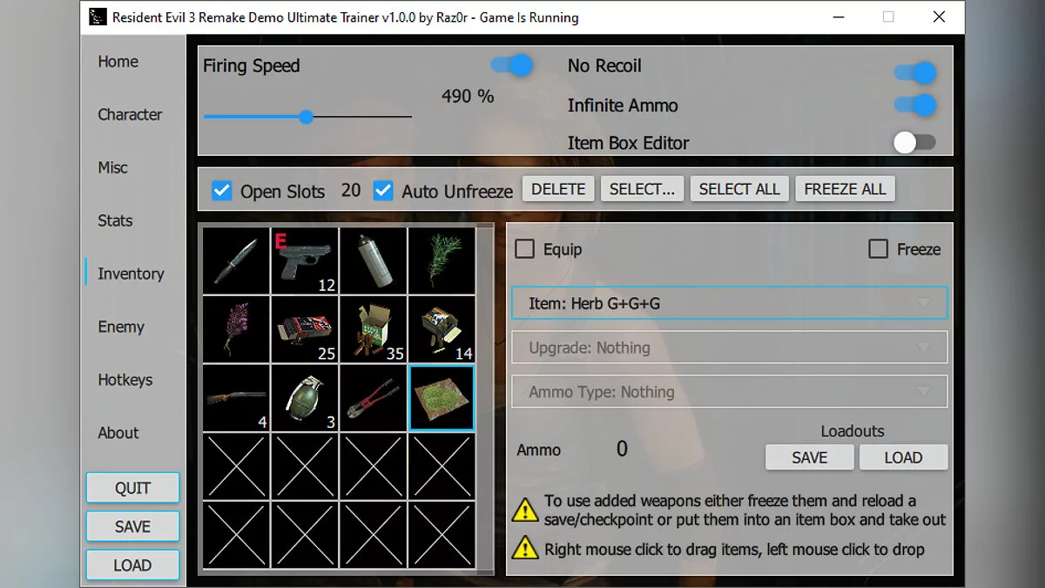Image resolution: width=1045 pixels, height=588 pixels.
Task: Click the sidebar SAVE button
Action: point(132,526)
